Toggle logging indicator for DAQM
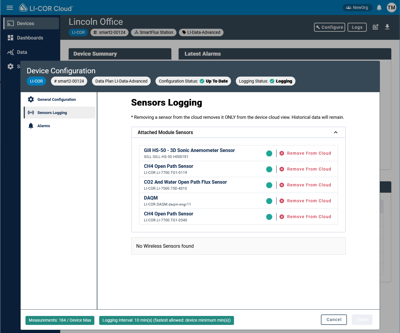The height and width of the screenshot is (333, 400). (269, 201)
